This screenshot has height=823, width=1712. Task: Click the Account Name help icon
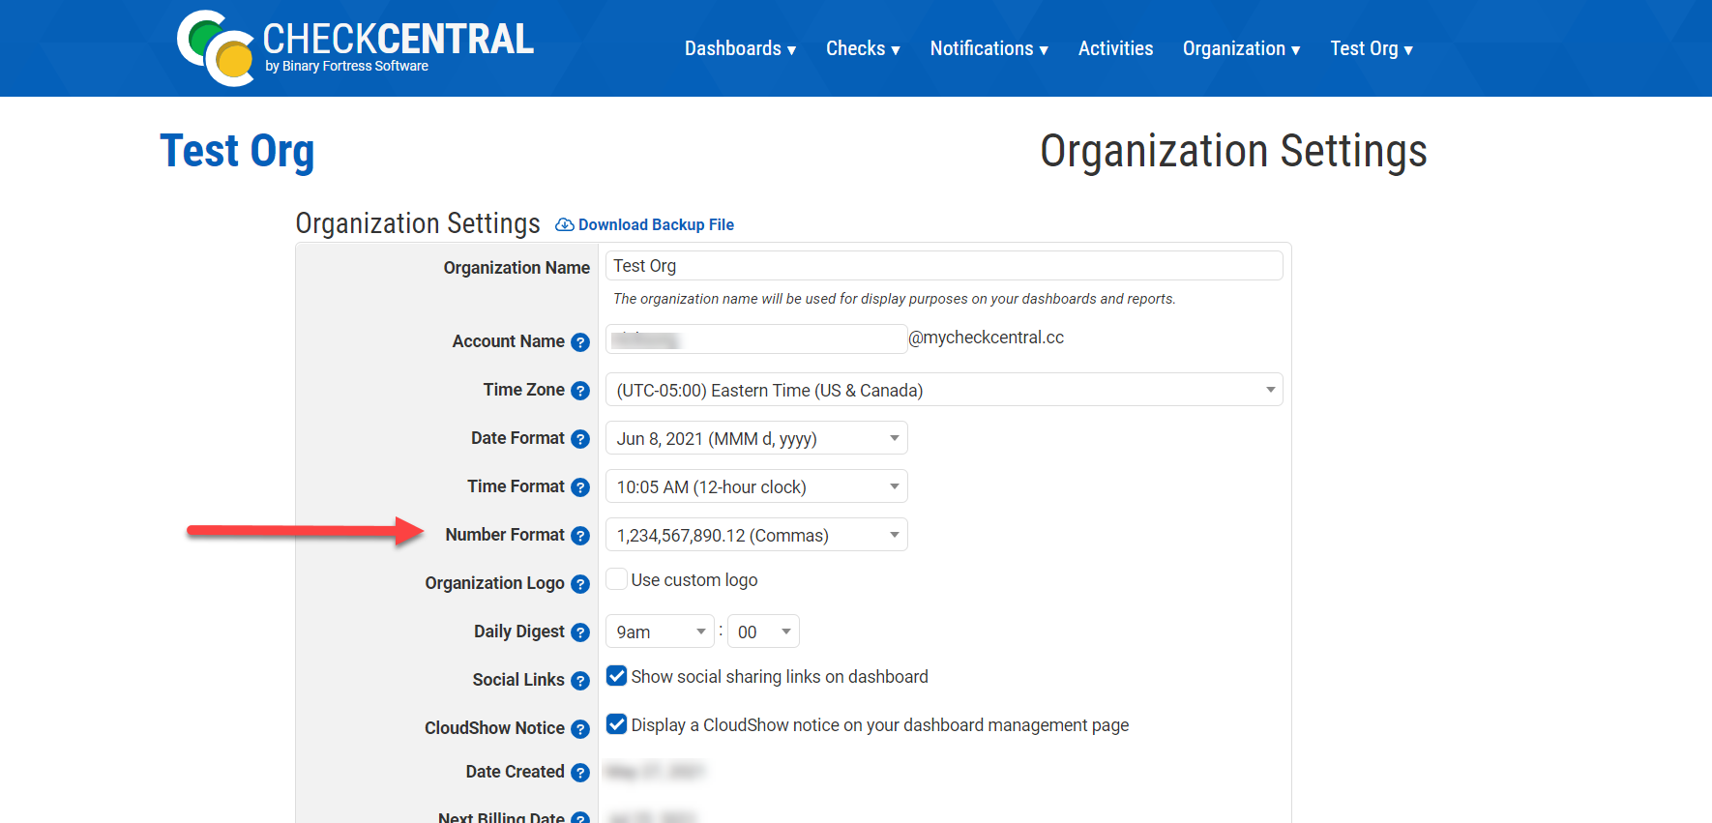pyautogui.click(x=580, y=342)
